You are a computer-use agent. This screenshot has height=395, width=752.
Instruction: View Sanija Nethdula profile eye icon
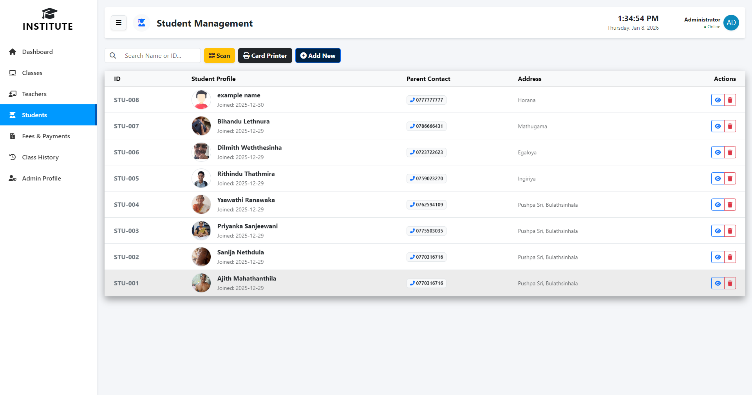coord(718,257)
